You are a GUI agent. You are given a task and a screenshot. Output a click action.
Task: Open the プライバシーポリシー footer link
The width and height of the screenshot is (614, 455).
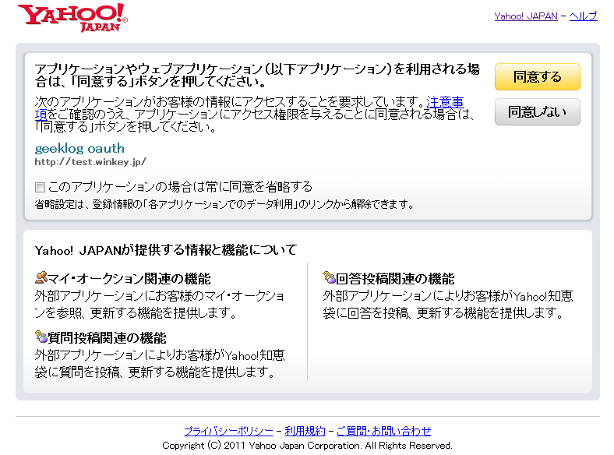pos(228,431)
